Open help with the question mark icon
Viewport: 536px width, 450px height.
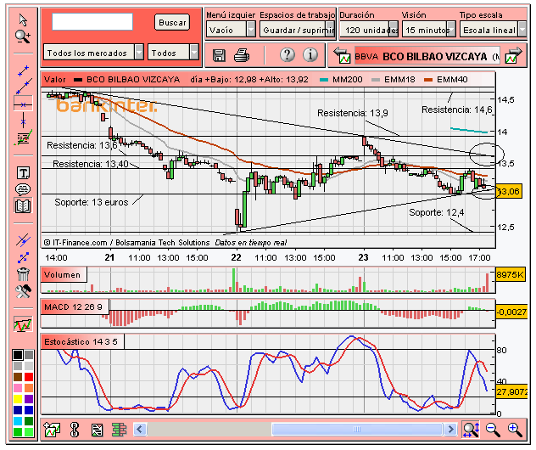tap(288, 54)
